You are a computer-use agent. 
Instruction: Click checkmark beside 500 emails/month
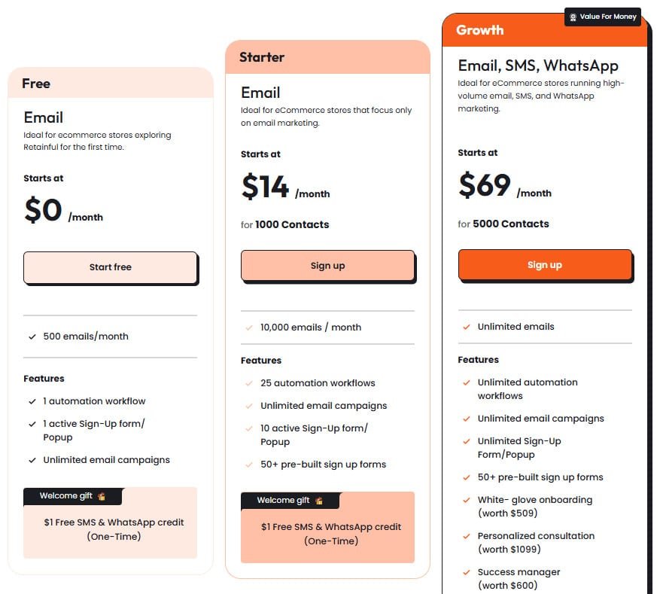(x=32, y=337)
